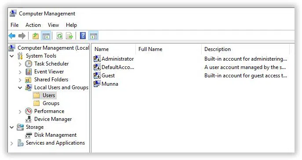Select Shared Folders in the tree
This screenshot has height=160, width=302.
tap(51, 80)
